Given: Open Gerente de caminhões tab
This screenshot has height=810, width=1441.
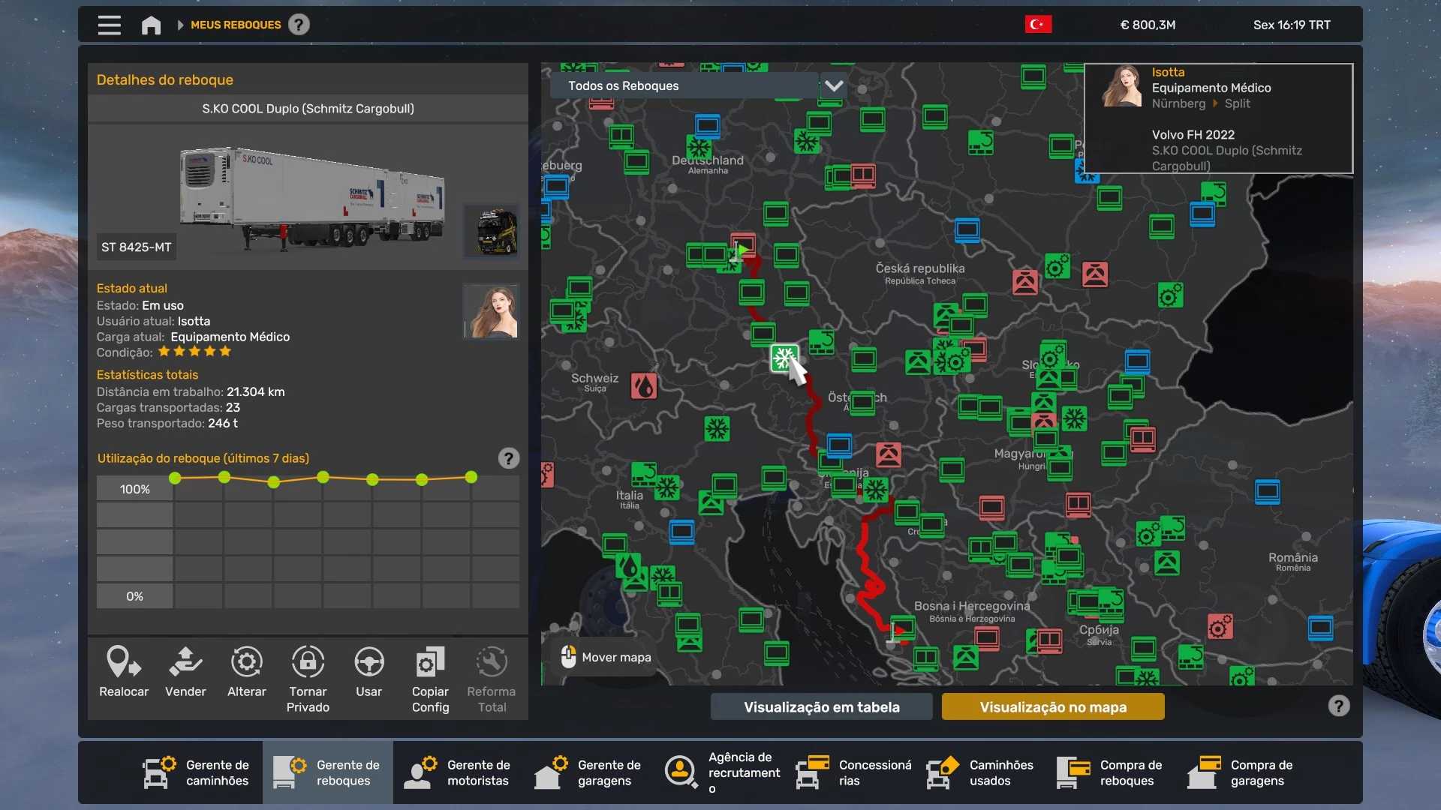Looking at the screenshot, I should tap(197, 772).
